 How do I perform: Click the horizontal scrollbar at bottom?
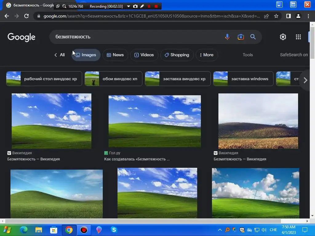coord(143,221)
